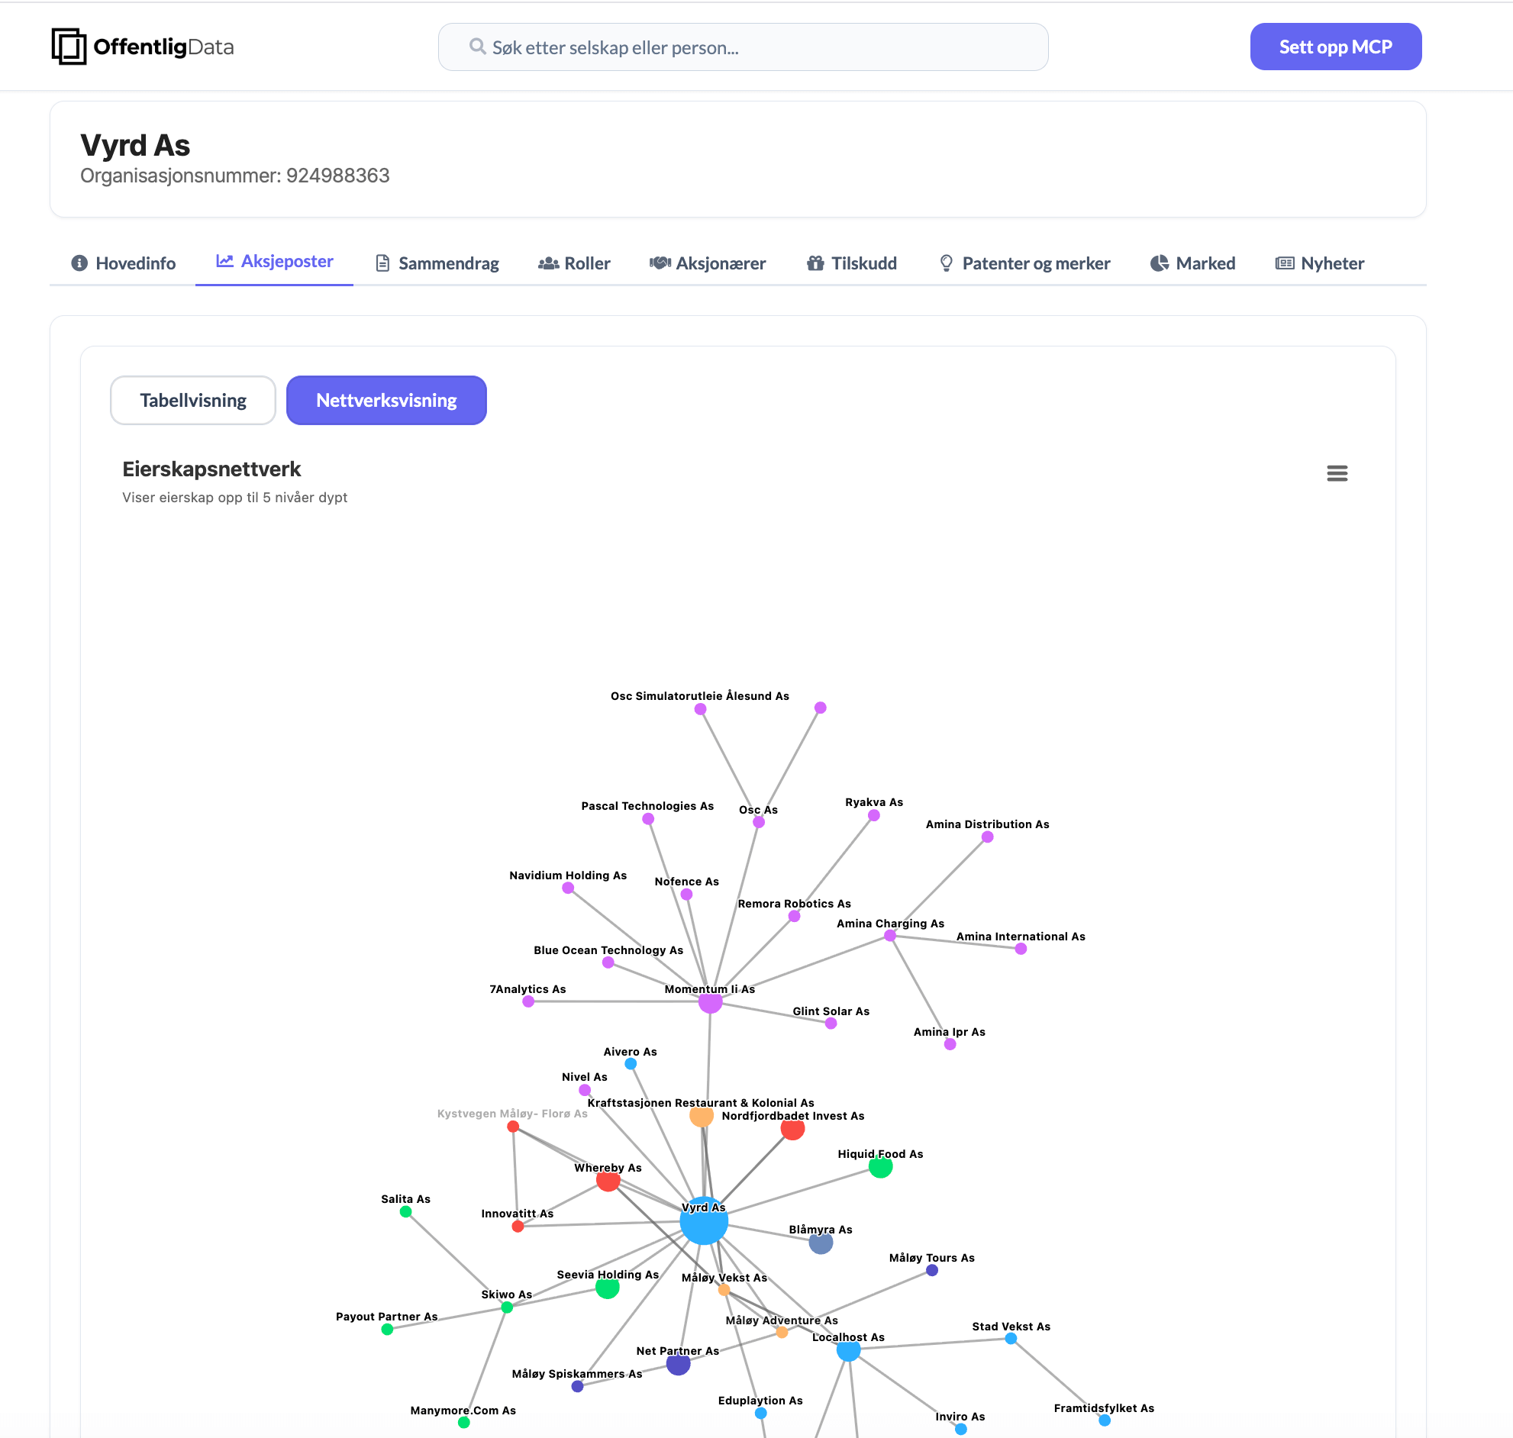1513x1438 pixels.
Task: Click the document icon beside Sammendrag
Action: 383,263
